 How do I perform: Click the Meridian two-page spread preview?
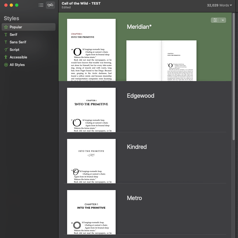pyautogui.click(x=161, y=61)
